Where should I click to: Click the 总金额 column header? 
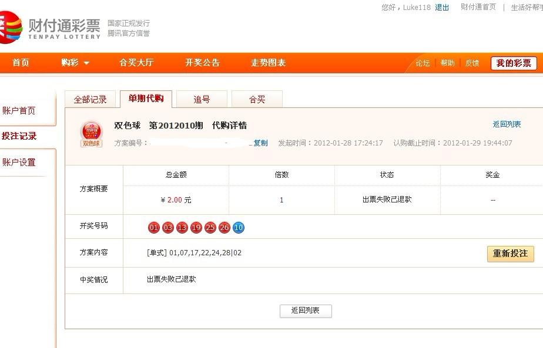pyautogui.click(x=176, y=175)
